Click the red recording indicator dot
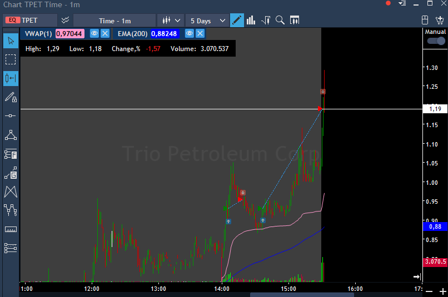Viewport: 448px width, 297px height. pyautogui.click(x=388, y=3)
